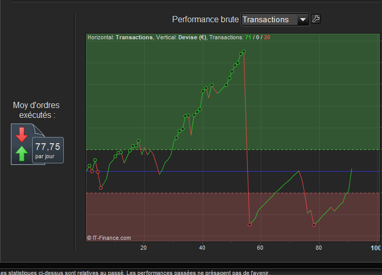382x275 pixels.
Task: Click the x-axis label 40
Action: 202,248
